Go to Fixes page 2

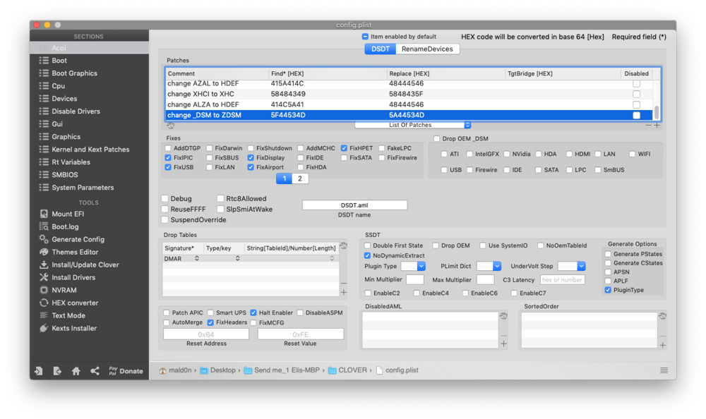299,178
